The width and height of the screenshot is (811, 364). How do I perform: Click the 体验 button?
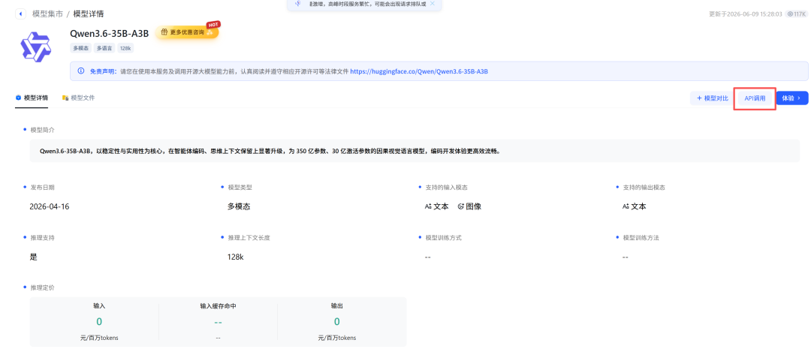(x=792, y=98)
